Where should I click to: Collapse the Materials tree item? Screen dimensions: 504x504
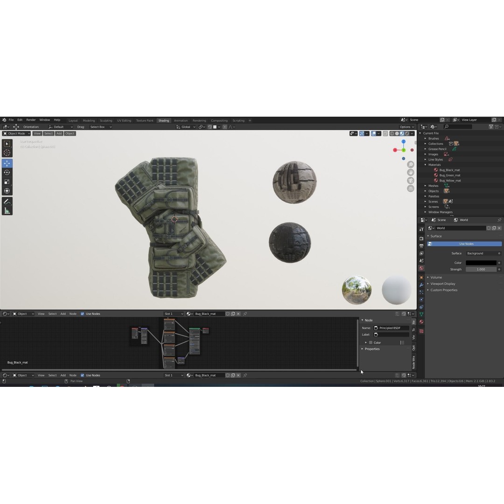click(426, 165)
